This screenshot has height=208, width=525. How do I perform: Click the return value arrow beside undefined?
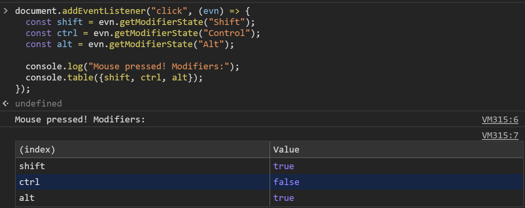5,104
